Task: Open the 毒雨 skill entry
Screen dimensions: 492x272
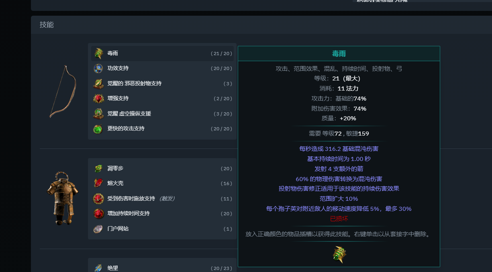Action: (161, 53)
